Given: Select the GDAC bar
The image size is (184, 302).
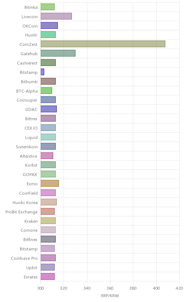Looking at the screenshot, I should pos(49,109).
